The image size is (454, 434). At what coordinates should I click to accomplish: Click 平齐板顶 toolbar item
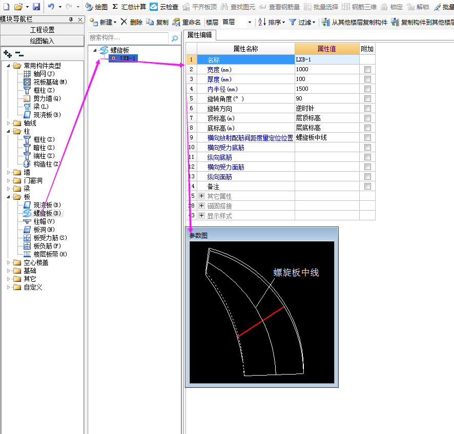(x=200, y=7)
